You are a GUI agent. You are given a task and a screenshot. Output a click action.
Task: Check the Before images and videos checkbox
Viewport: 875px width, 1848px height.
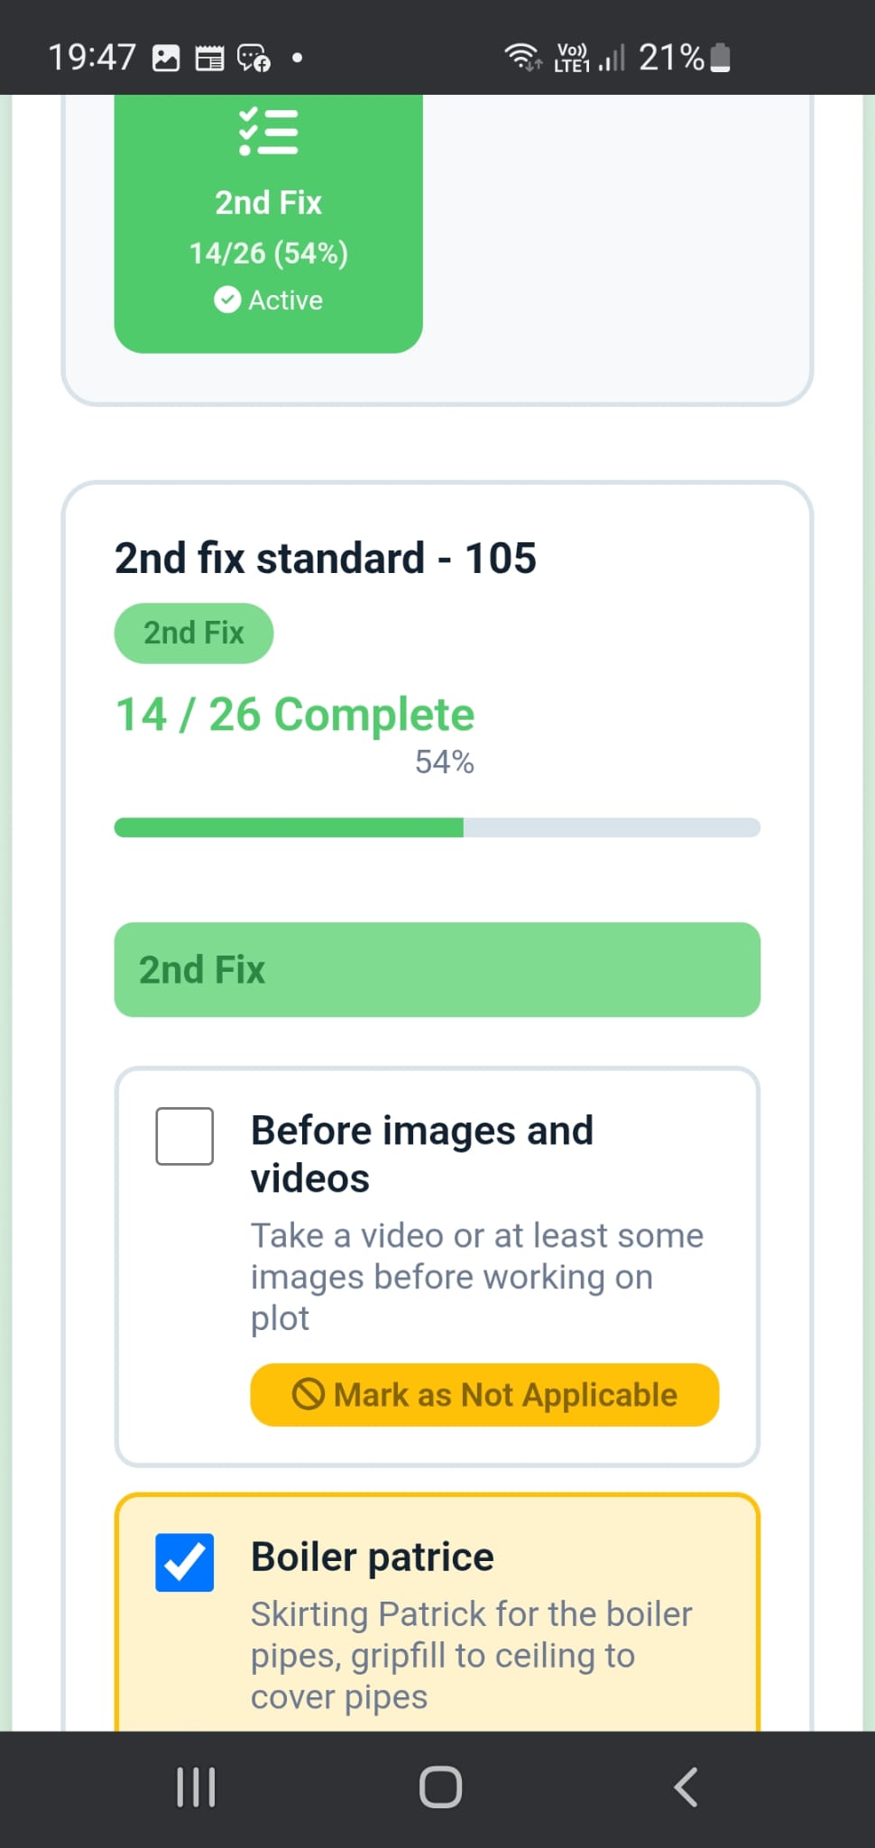click(185, 1136)
